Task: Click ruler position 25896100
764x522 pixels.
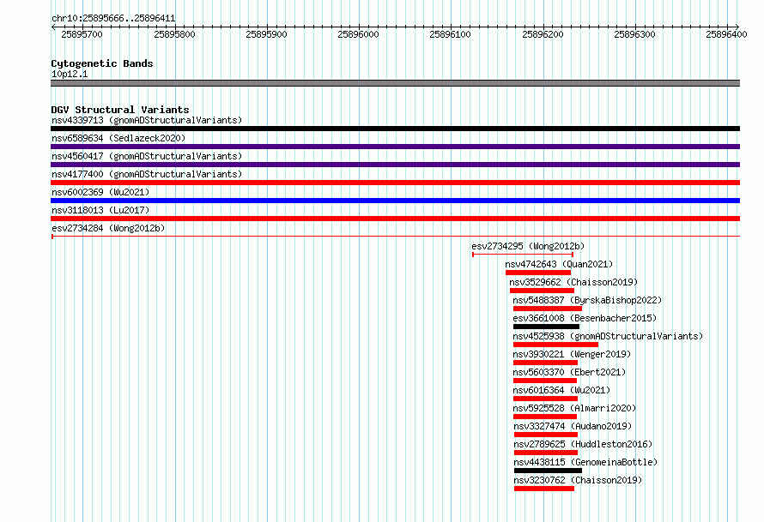Action: [x=450, y=34]
